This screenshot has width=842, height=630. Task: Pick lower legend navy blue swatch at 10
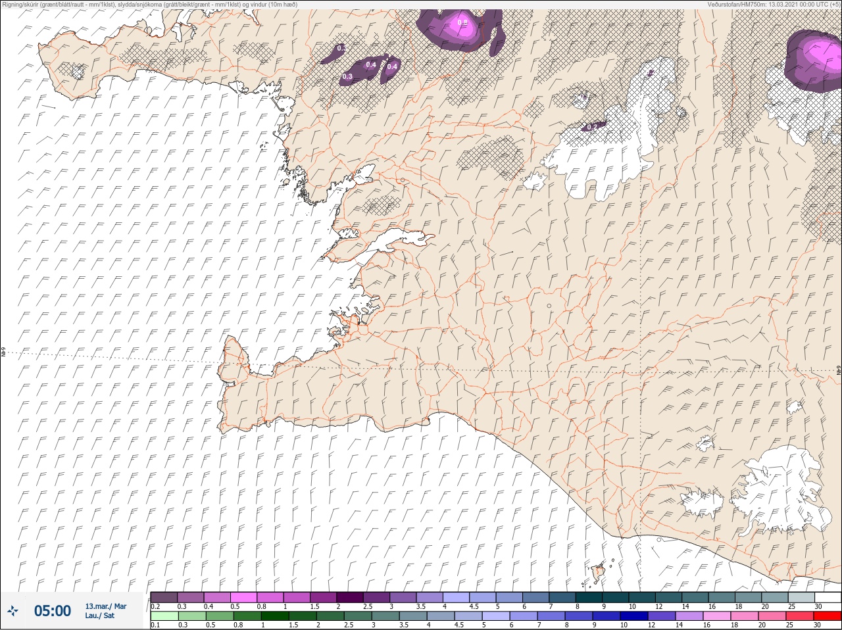635,616
